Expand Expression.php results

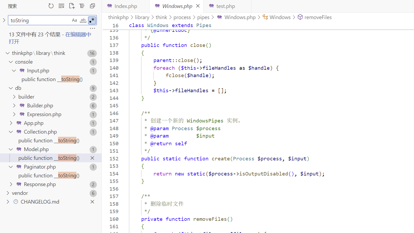(14, 114)
